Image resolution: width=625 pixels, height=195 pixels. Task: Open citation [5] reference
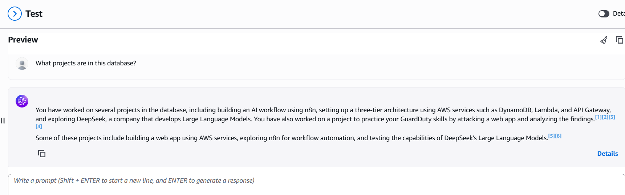click(551, 136)
